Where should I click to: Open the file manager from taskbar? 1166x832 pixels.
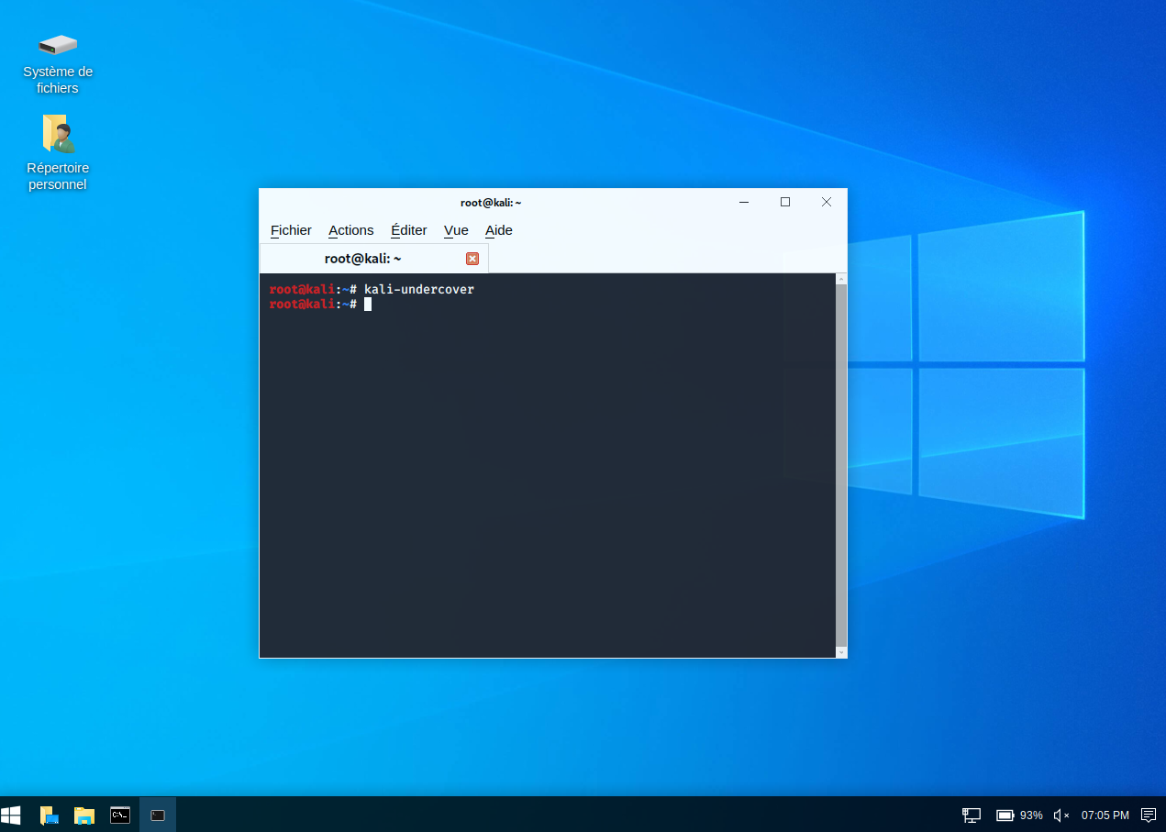click(84, 815)
